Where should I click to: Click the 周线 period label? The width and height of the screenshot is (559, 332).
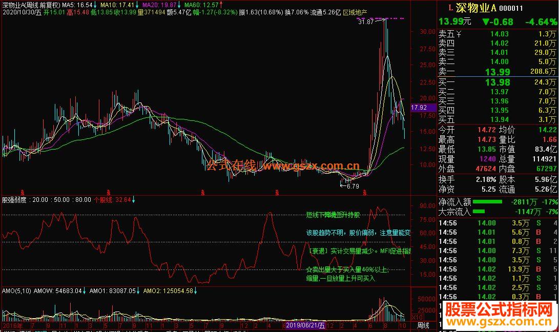tap(423, 325)
